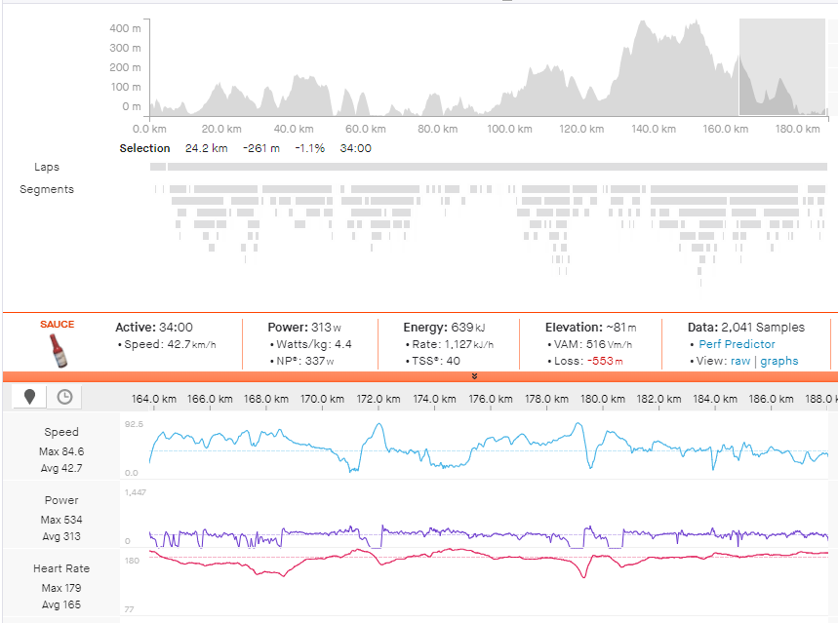
Task: Collapse the Sauce stats panel chevron
Action: click(x=475, y=373)
